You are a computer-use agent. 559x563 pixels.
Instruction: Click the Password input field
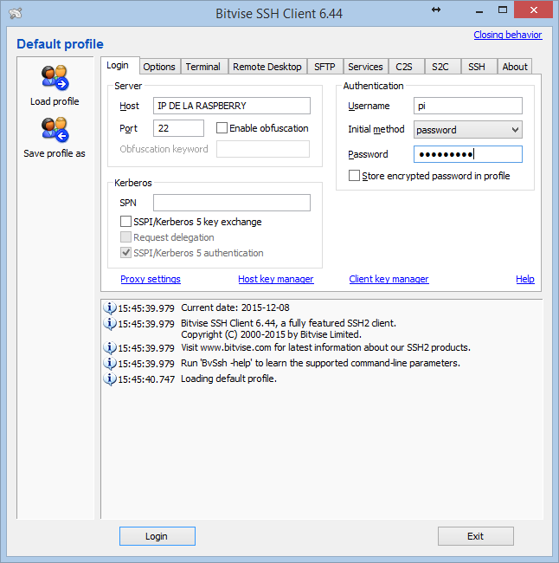468,154
